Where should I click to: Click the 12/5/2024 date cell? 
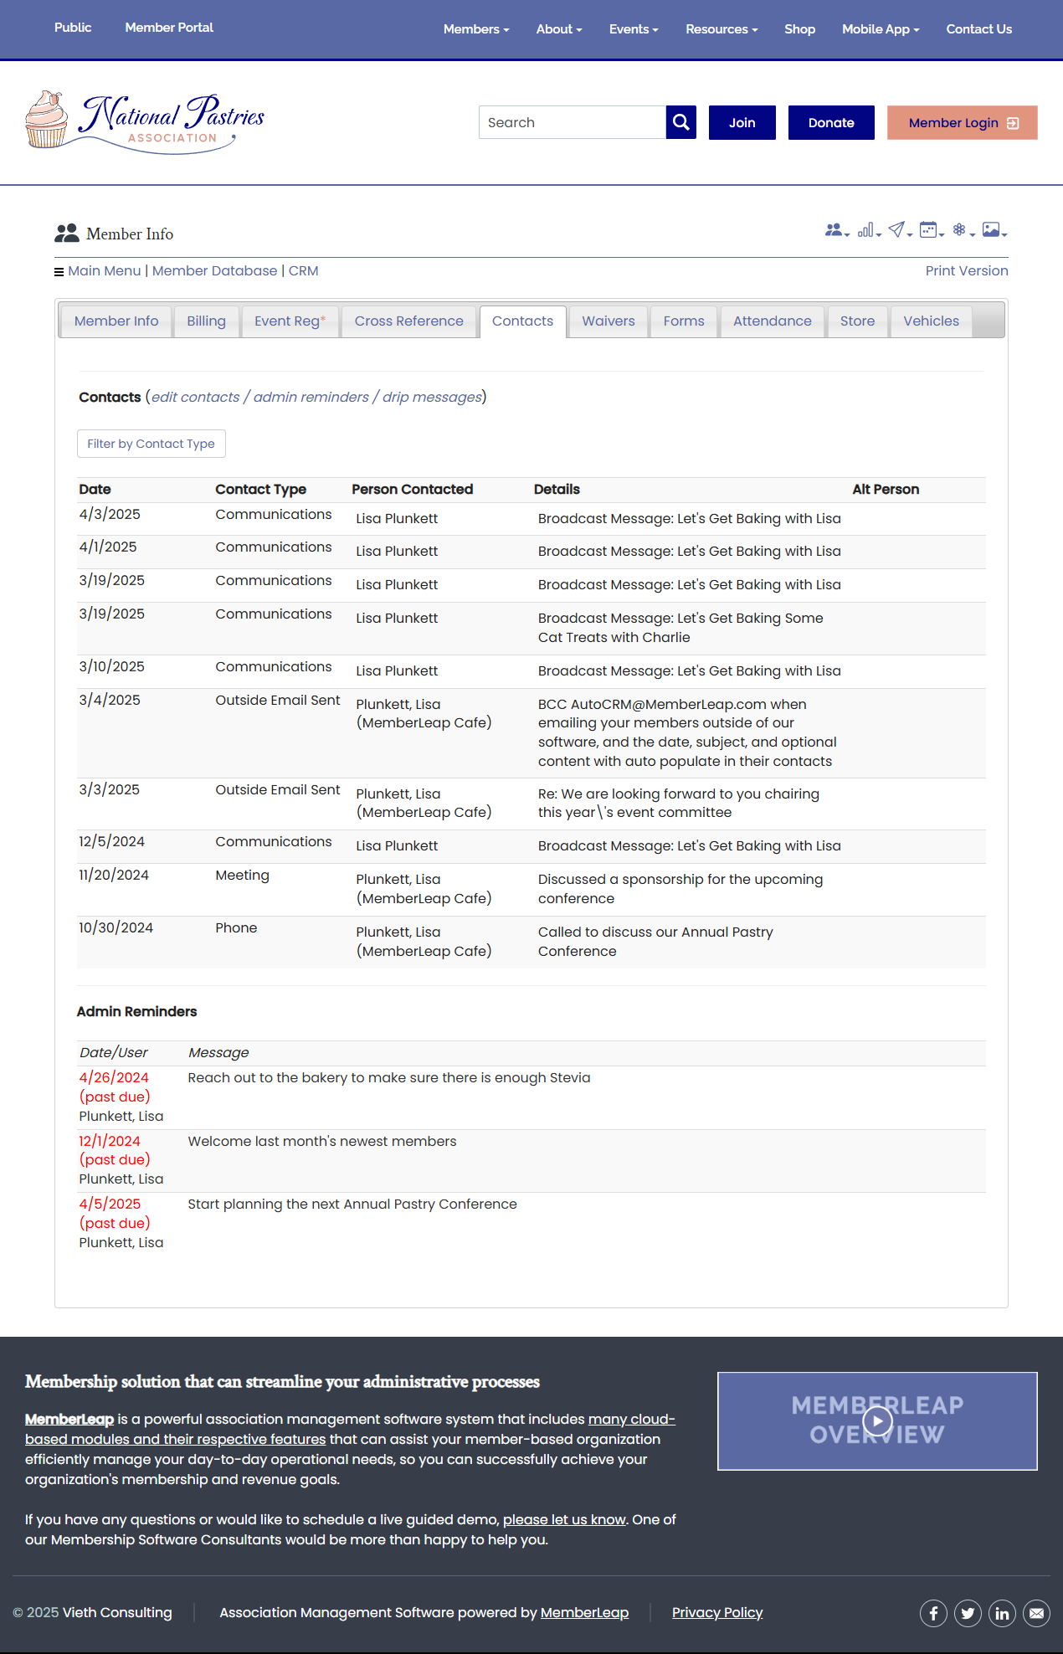112,842
